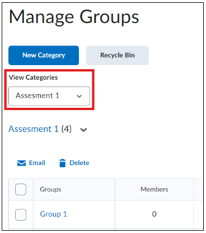Check the checkbox next to Group 1
The height and width of the screenshot is (233, 206).
pos(21,214)
